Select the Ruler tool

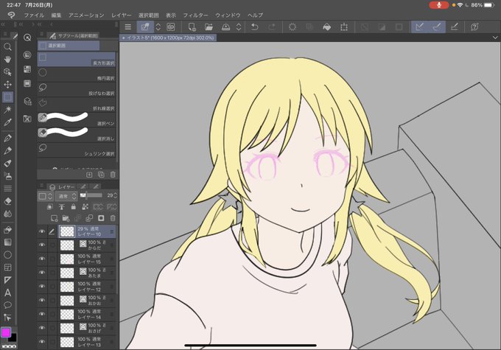click(x=7, y=280)
